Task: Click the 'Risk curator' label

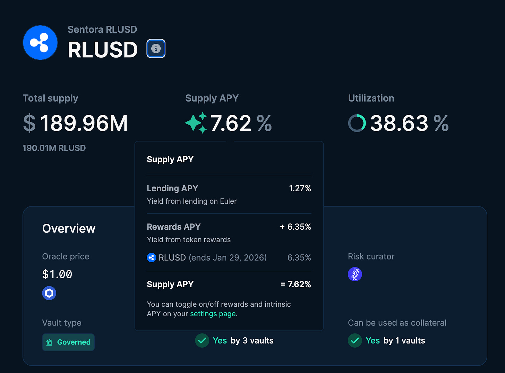Action: (x=371, y=256)
